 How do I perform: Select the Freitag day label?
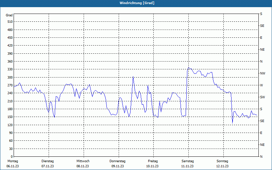(153, 161)
